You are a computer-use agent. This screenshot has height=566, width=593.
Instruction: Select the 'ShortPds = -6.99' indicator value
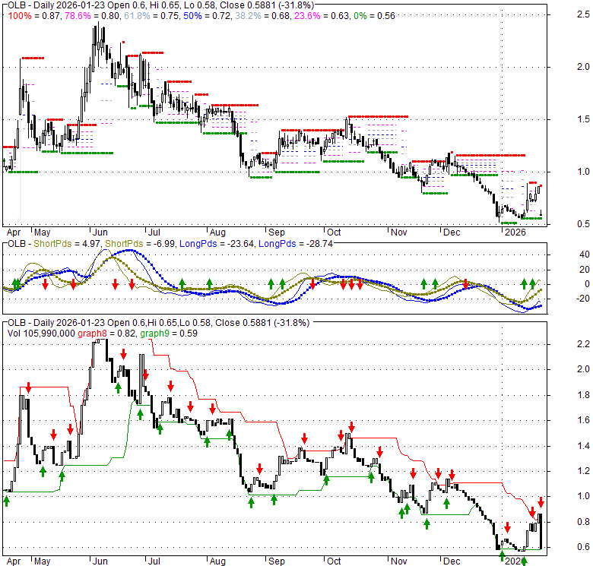coord(140,244)
